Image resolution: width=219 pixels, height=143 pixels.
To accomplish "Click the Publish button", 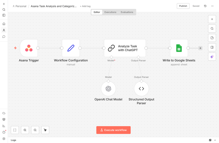I will click(x=183, y=6).
